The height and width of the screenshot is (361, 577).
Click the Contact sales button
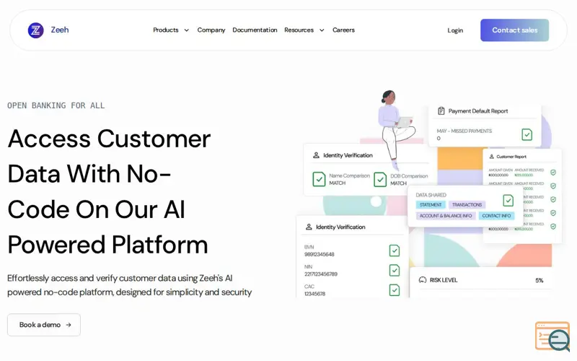coord(514,30)
